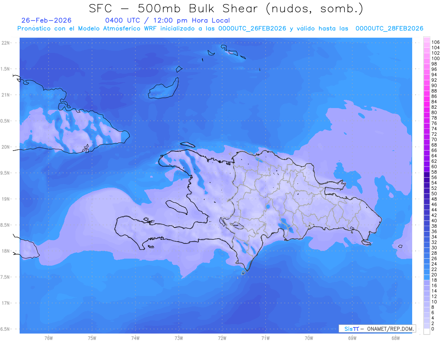This screenshot has width=444, height=343.
Task: Click the 20 value on the color scale
Action: pyautogui.click(x=434, y=275)
